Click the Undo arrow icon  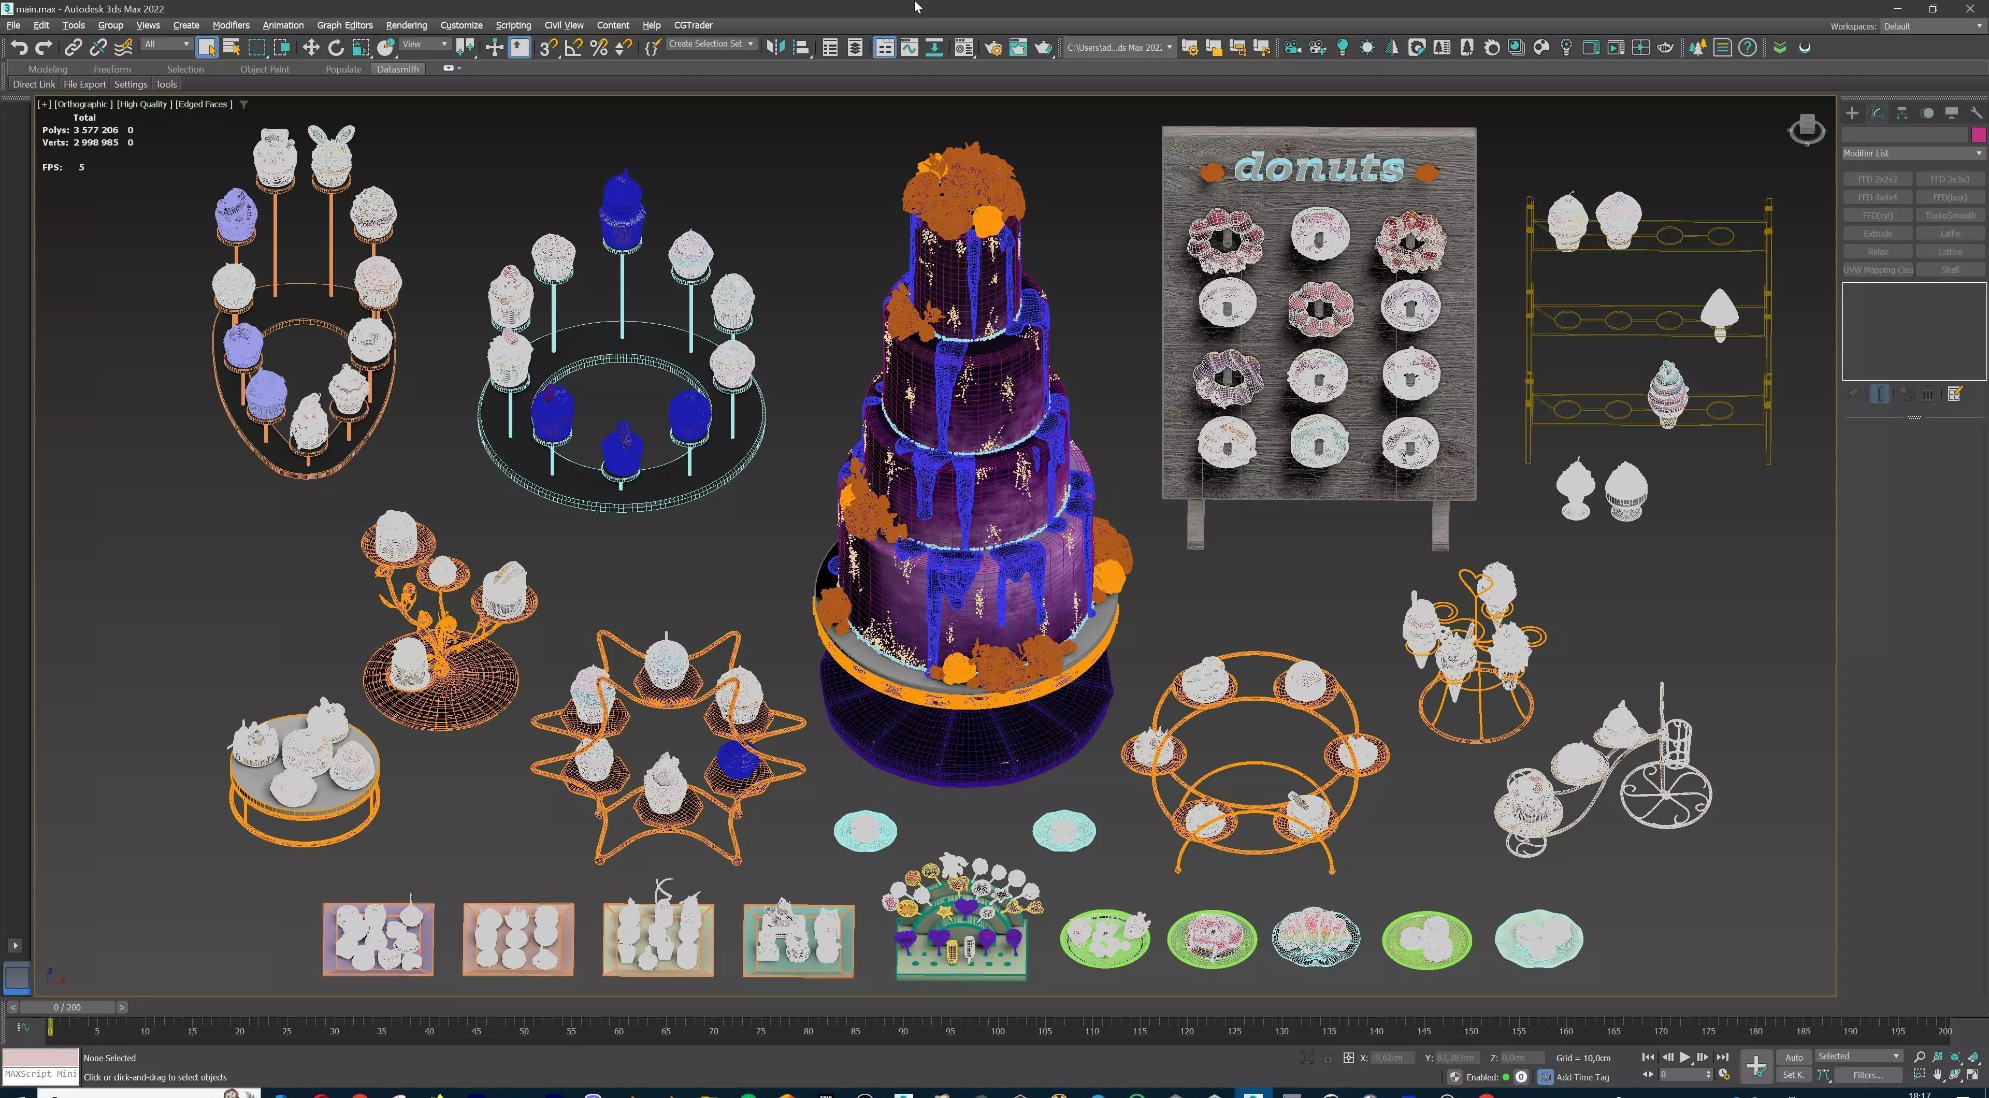pos(19,48)
